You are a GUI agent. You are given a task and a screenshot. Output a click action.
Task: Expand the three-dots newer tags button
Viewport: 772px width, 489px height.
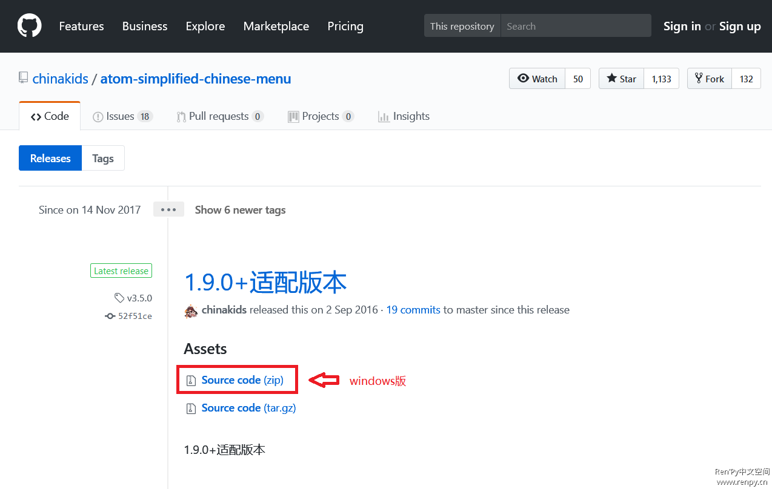pyautogui.click(x=168, y=209)
